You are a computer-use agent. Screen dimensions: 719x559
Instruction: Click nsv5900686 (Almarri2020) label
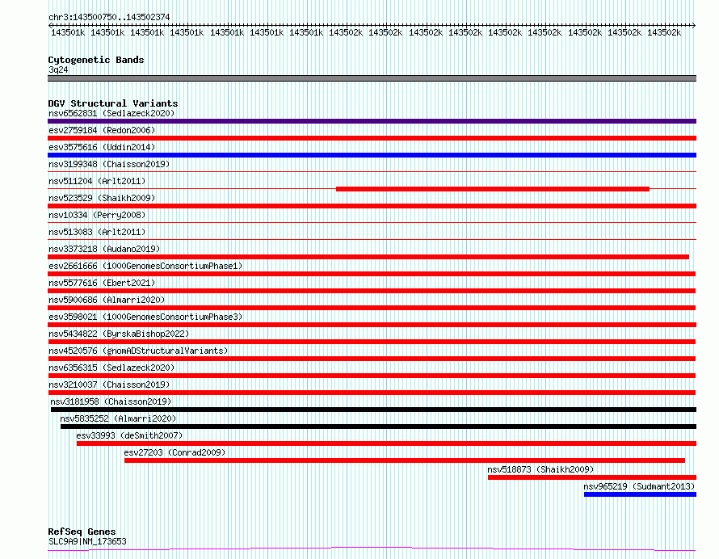pos(107,300)
